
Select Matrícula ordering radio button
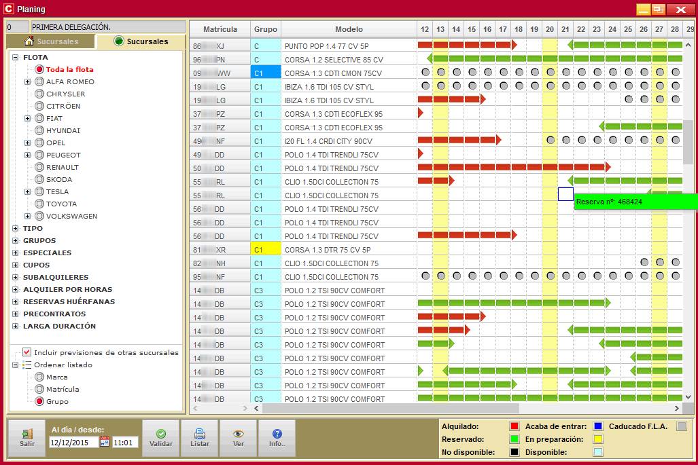click(39, 389)
